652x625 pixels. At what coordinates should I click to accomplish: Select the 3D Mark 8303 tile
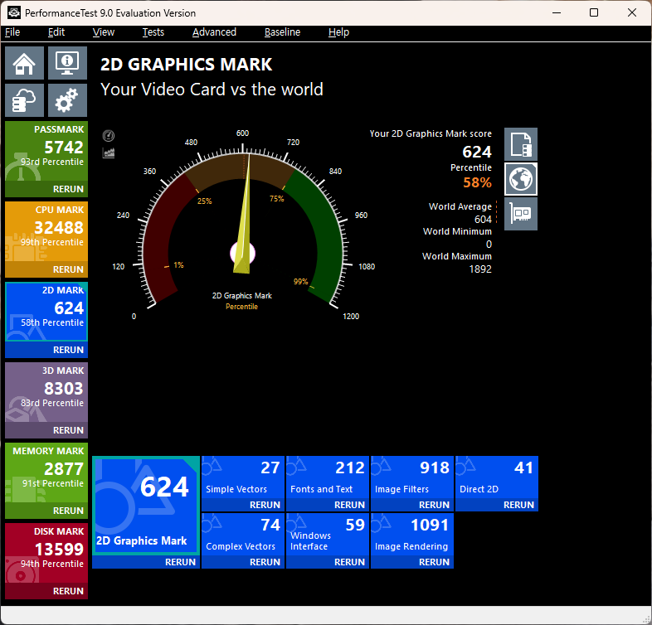pos(46,392)
